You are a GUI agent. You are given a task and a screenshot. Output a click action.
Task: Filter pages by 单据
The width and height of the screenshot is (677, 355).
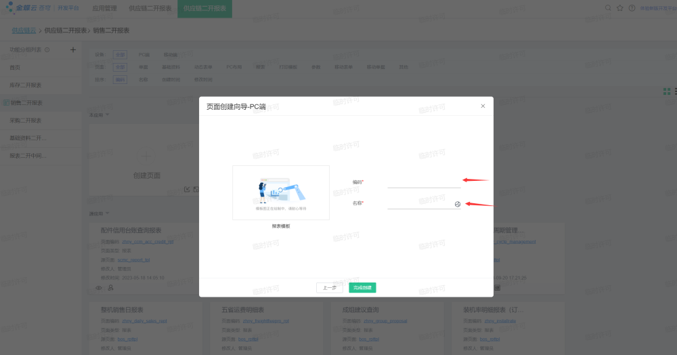tap(144, 67)
